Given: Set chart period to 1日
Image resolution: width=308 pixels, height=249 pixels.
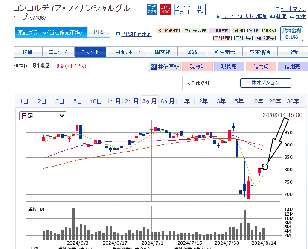Looking at the screenshot, I should [x=24, y=102].
